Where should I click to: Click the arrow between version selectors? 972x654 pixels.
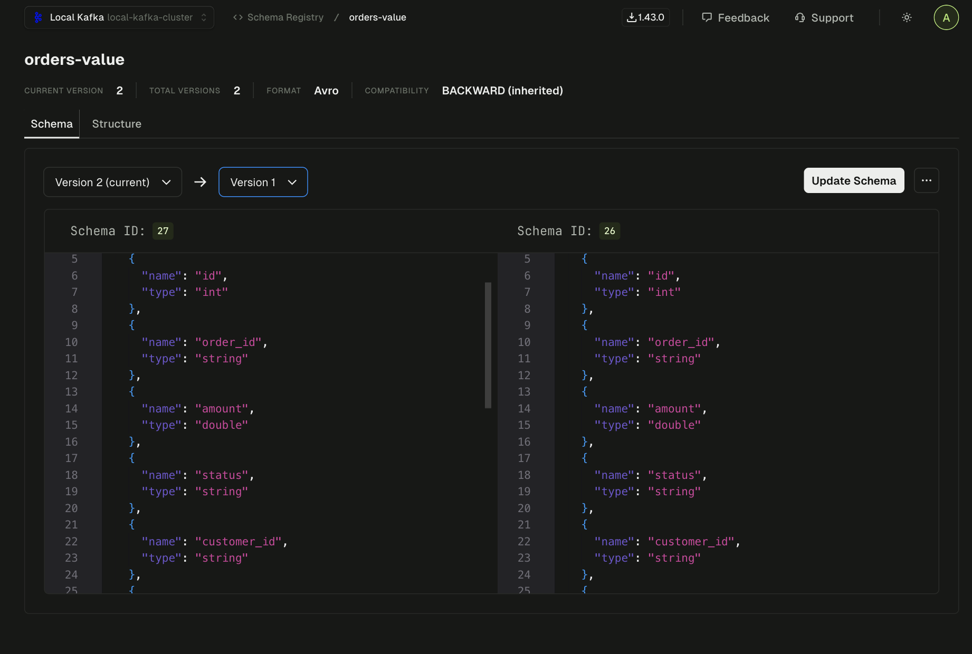[x=200, y=182]
